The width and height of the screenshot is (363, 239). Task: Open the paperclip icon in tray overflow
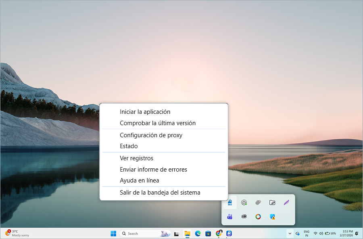coord(258,203)
